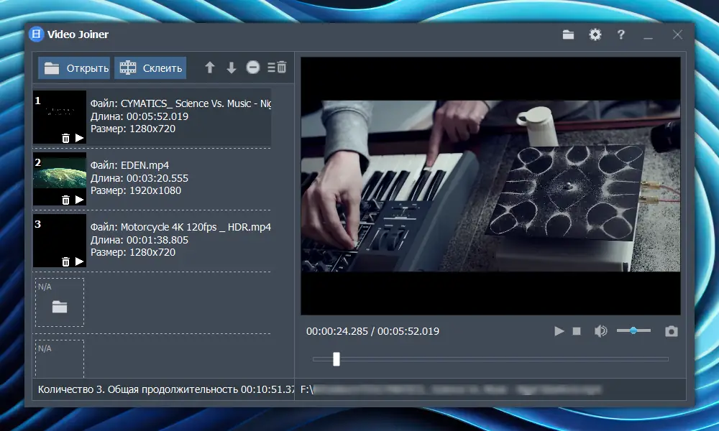This screenshot has height=431, width=719.
Task: Remove selected video with minus circle icon
Action: 252,68
